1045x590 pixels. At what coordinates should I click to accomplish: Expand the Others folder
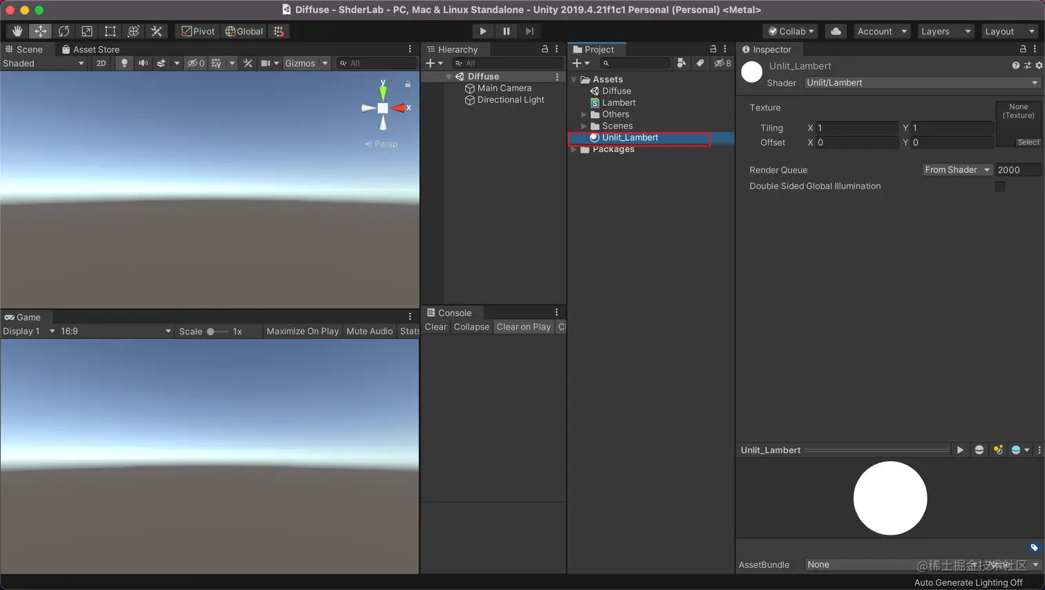click(x=584, y=115)
